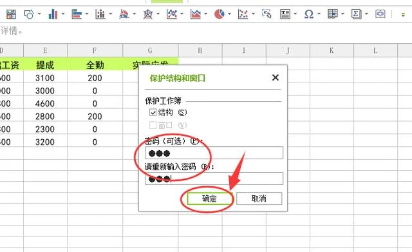
Task: Click the 请重新输入密码 confirmation field
Action: [x=214, y=179]
